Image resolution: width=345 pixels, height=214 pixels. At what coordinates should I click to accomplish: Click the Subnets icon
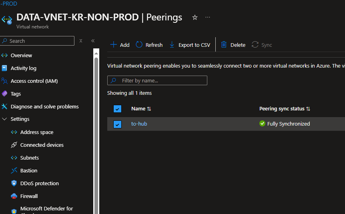14,158
